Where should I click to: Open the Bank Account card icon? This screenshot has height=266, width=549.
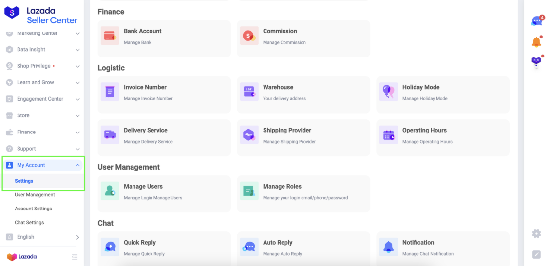pos(110,36)
